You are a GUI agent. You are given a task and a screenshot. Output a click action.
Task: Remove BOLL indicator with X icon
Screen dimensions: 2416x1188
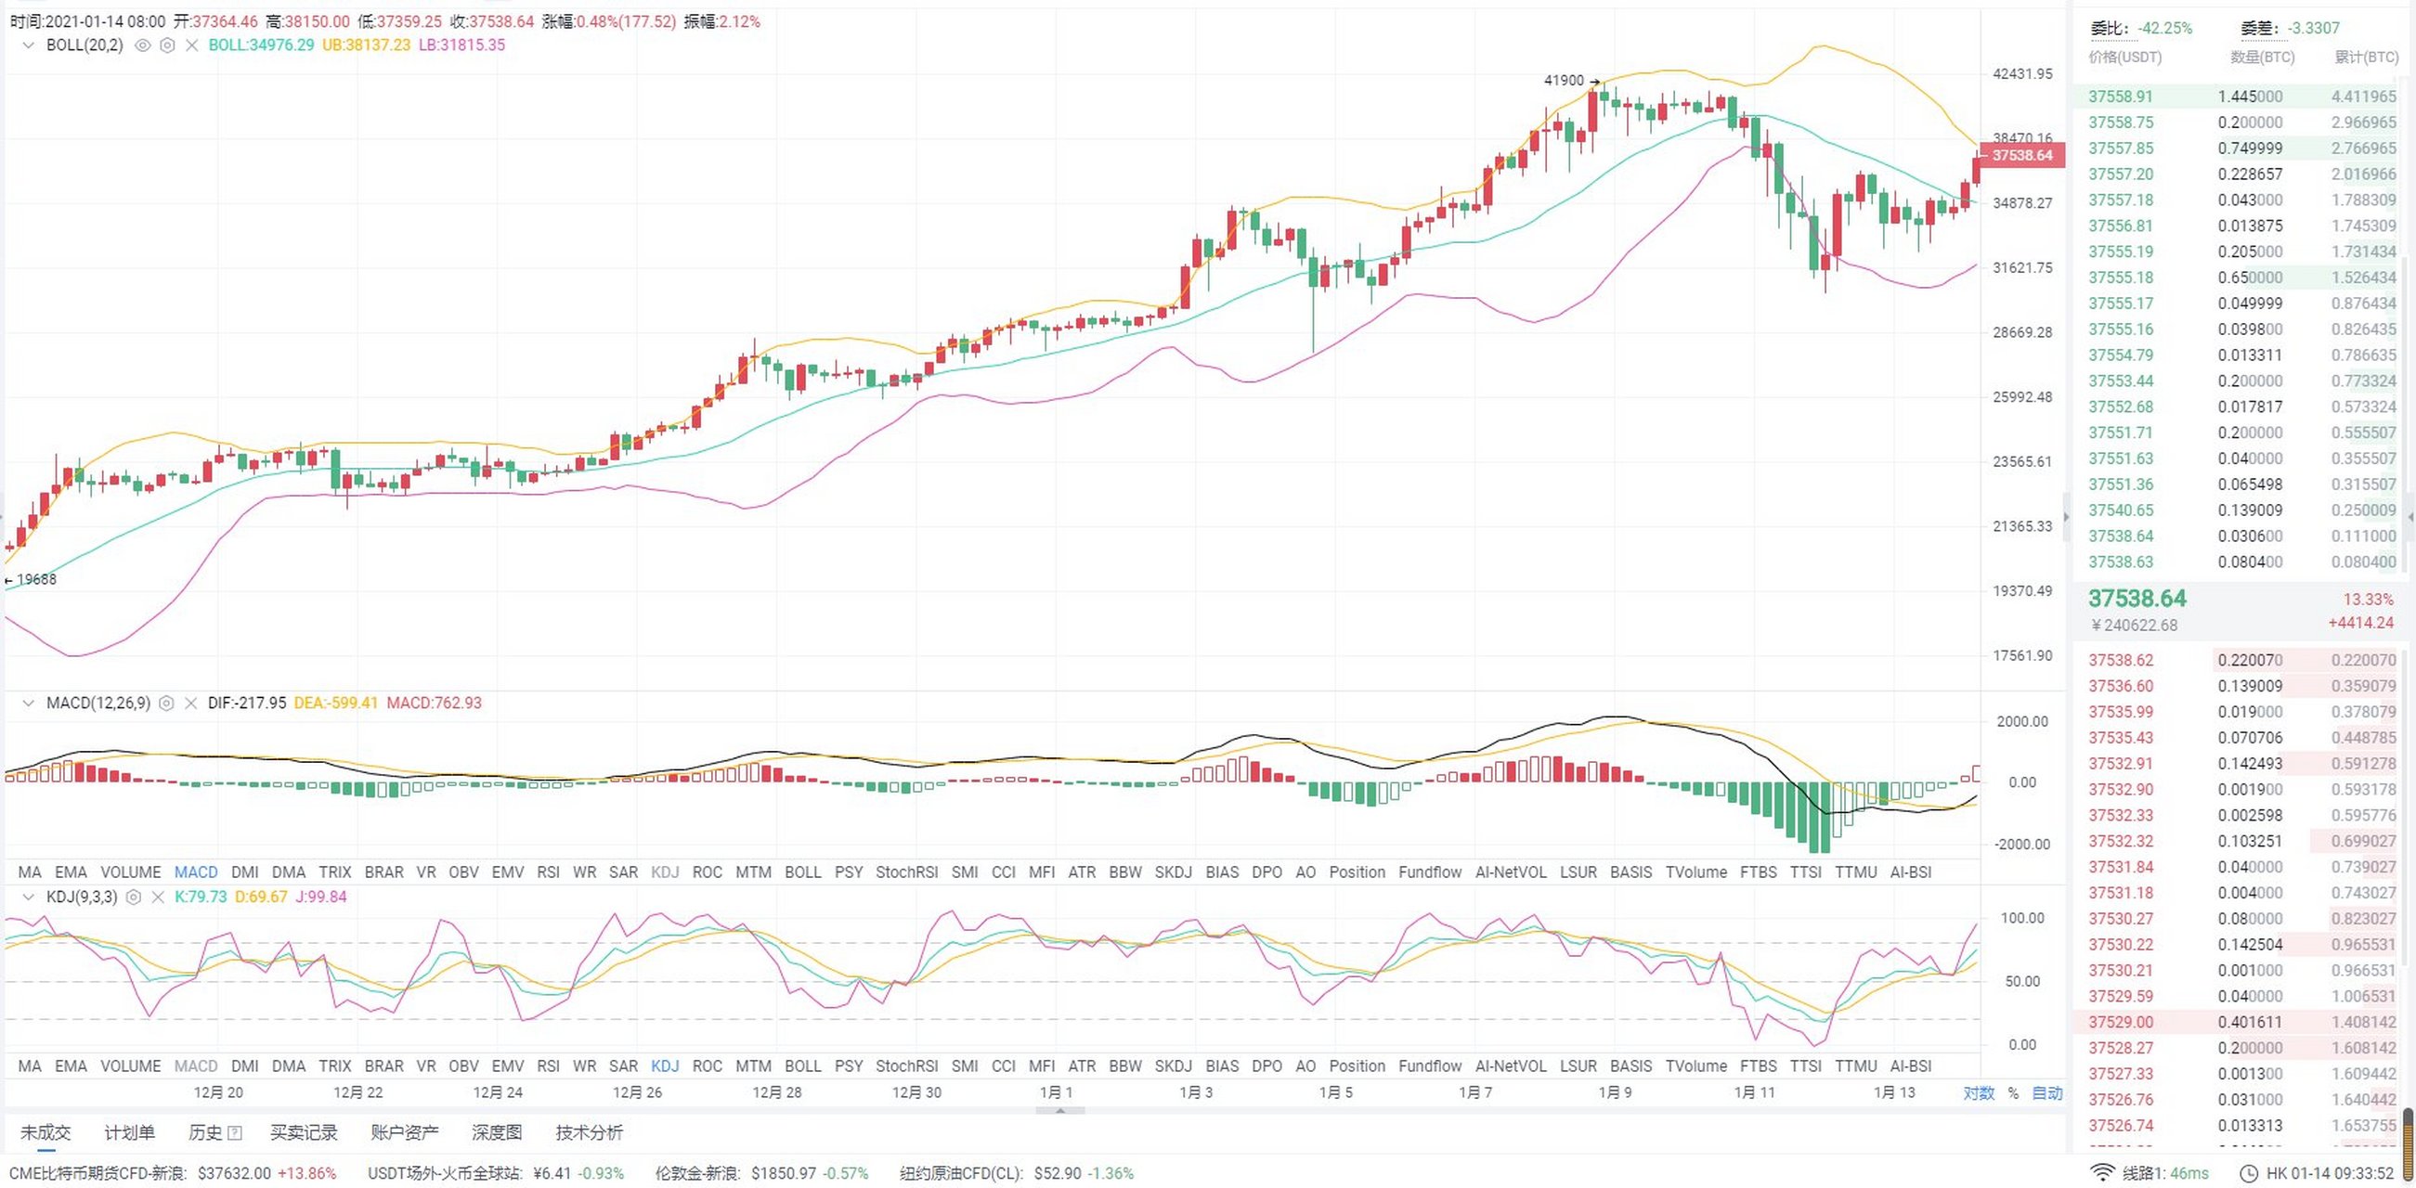point(191,45)
